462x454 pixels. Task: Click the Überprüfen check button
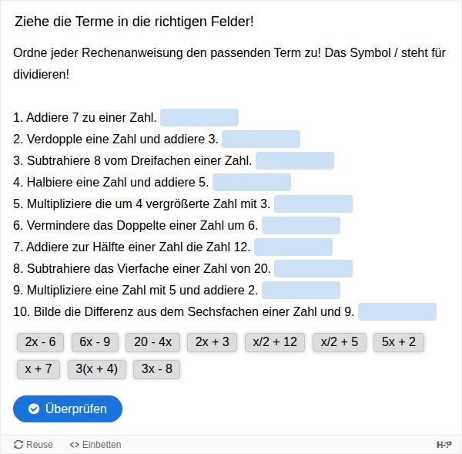68,409
